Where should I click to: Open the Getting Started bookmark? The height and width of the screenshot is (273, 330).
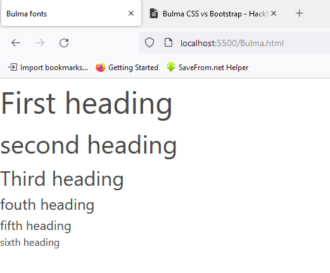pyautogui.click(x=133, y=68)
